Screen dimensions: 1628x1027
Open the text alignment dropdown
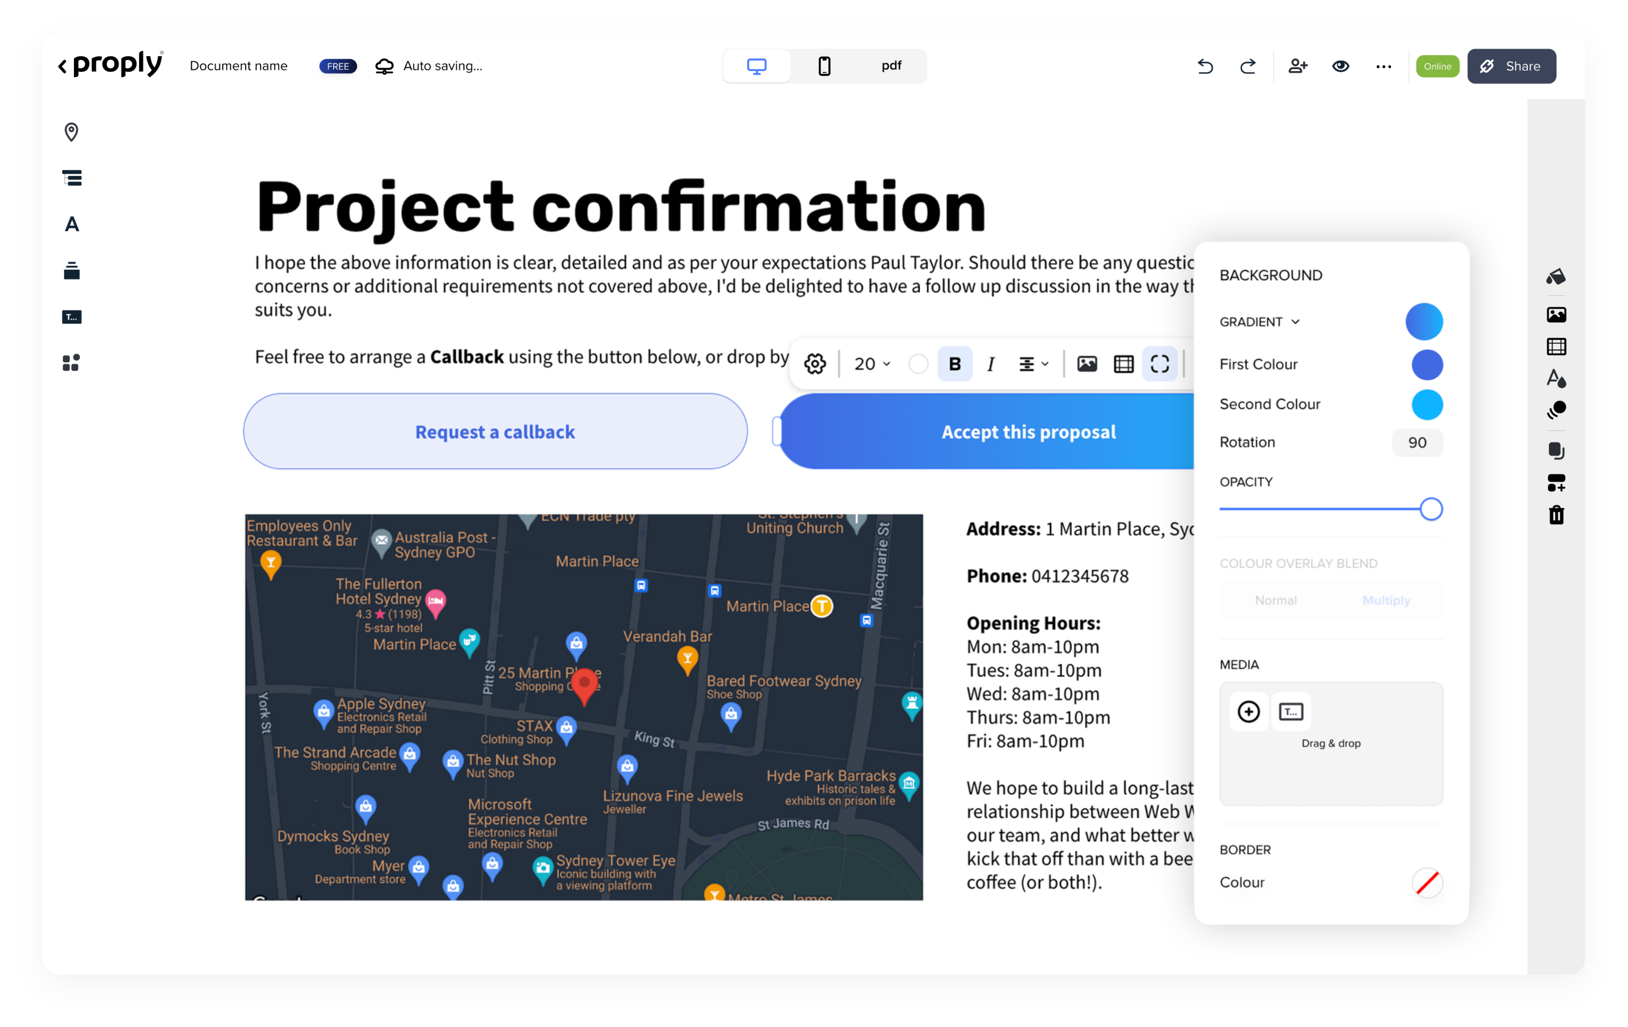pyautogui.click(x=1033, y=364)
